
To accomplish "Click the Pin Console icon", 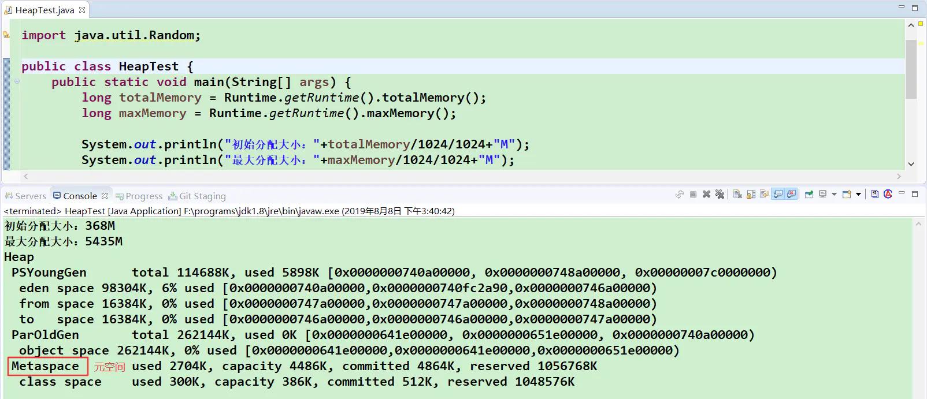I will (809, 195).
